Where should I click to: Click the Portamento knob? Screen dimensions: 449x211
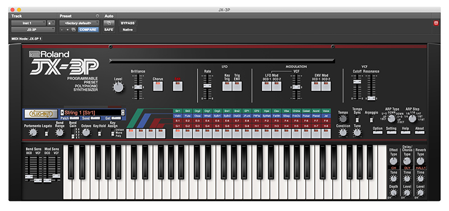pos(33,132)
